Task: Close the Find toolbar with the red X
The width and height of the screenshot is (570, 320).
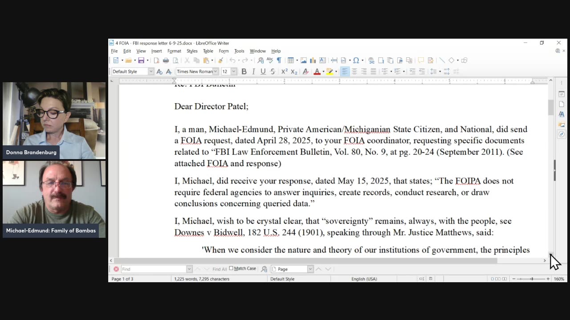Action: (x=116, y=269)
